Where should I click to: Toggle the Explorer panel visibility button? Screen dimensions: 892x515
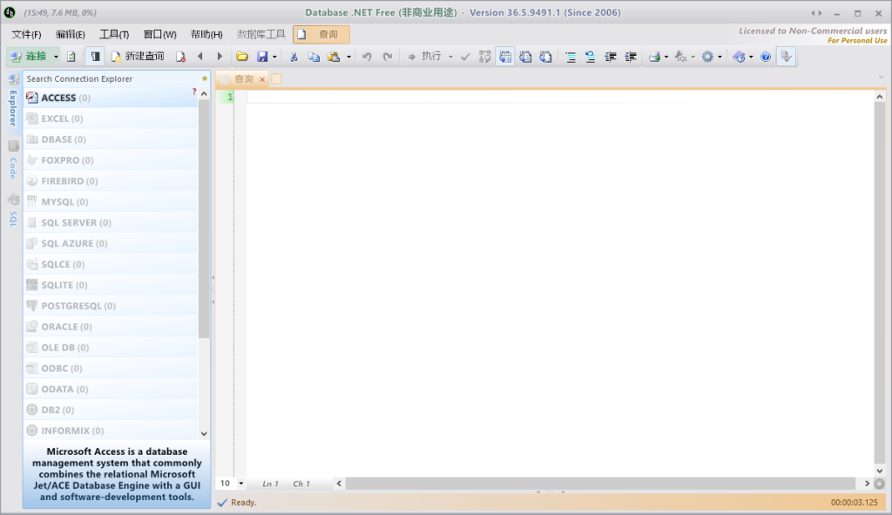click(96, 57)
